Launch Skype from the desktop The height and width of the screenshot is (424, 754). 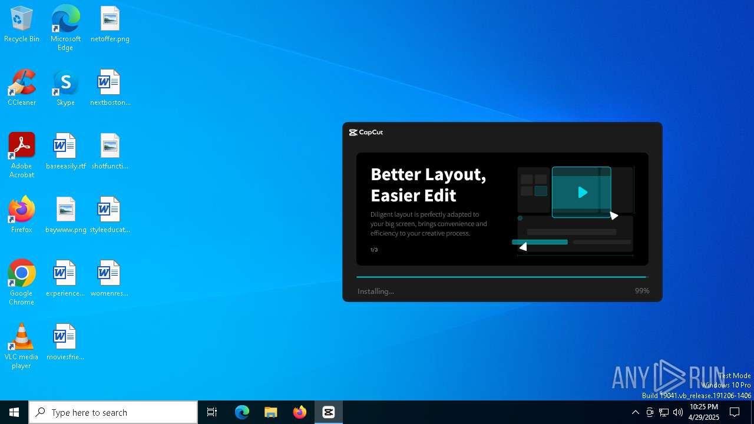point(65,88)
